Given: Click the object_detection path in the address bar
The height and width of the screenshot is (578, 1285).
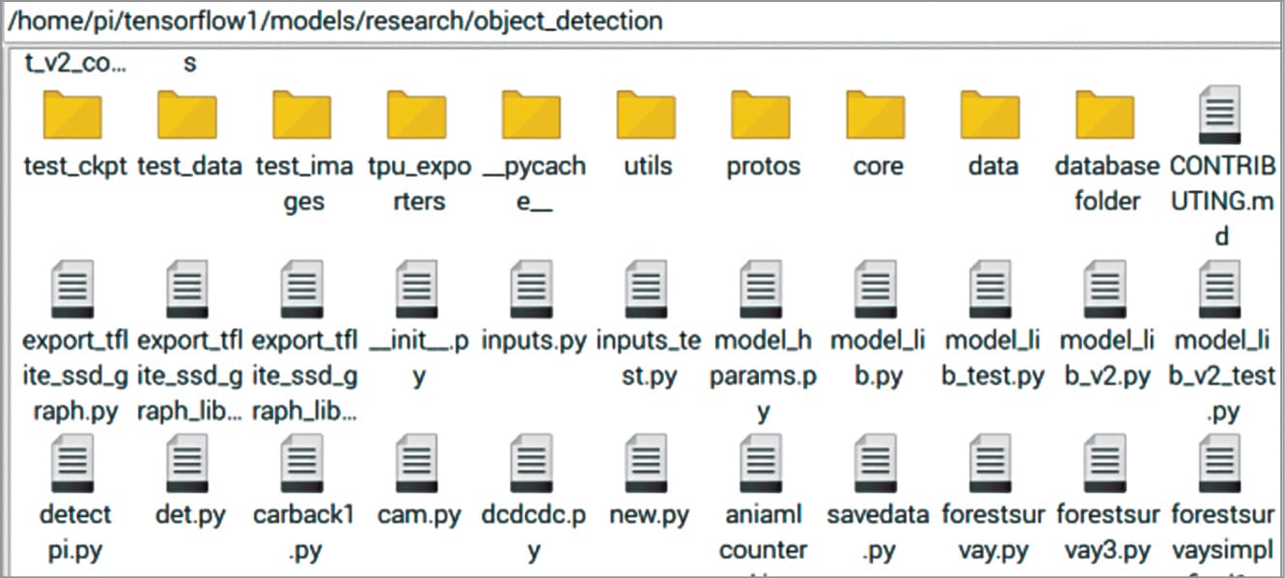Looking at the screenshot, I should pyautogui.click(x=568, y=20).
